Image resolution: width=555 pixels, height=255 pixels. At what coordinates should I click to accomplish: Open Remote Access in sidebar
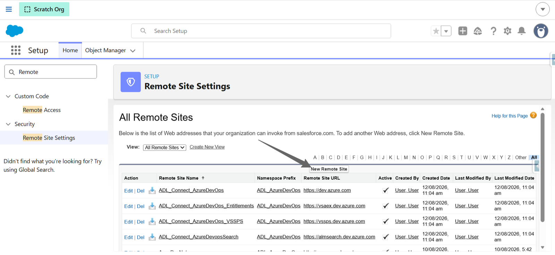pyautogui.click(x=42, y=110)
